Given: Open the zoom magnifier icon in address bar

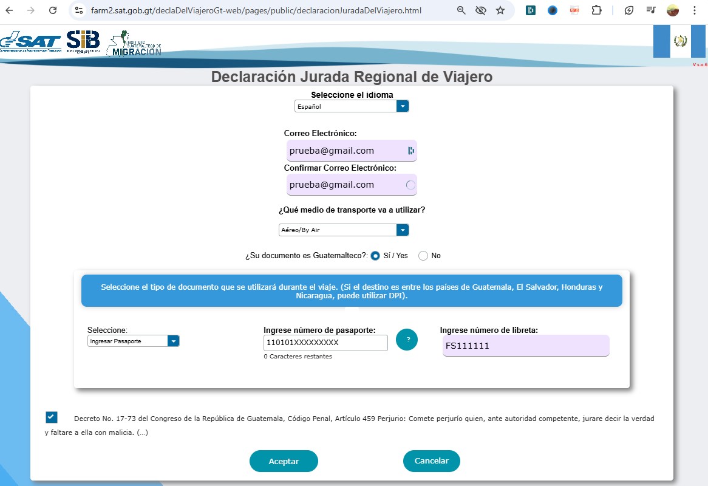Looking at the screenshot, I should point(461,10).
